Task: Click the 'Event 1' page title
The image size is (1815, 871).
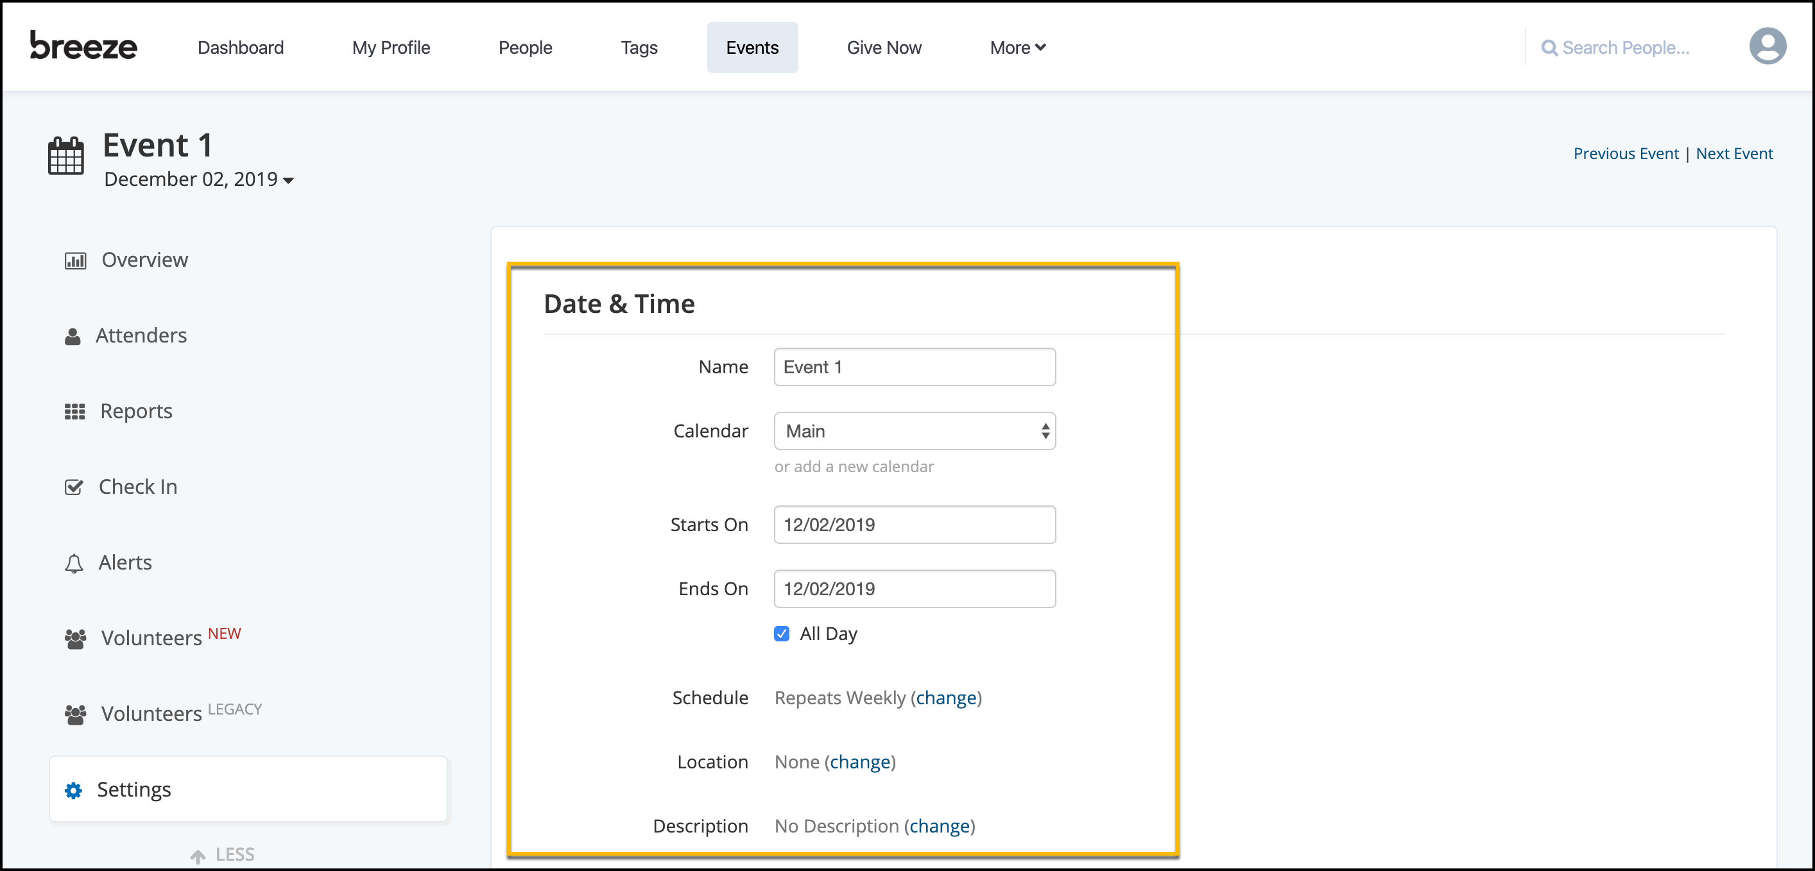Action: point(158,146)
